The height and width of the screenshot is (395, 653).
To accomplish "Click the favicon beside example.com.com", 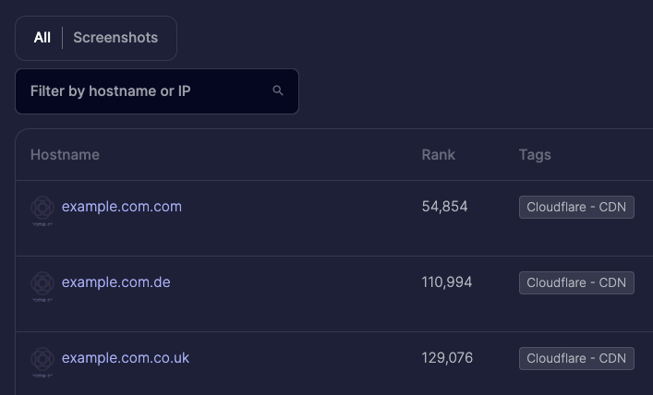I will click(x=42, y=210).
